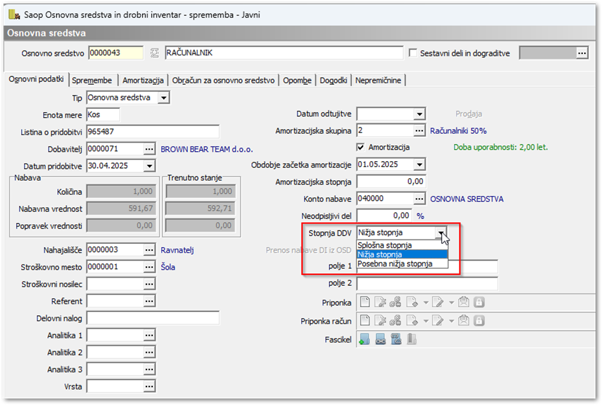Viewport: 602px width, 405px height.
Task: Open the Amortizacijska skupina lookup button
Action: (x=419, y=131)
